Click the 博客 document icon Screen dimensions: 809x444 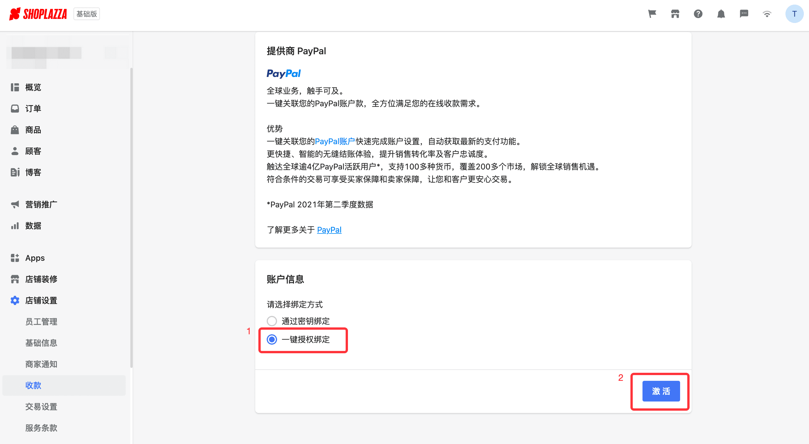click(x=15, y=172)
